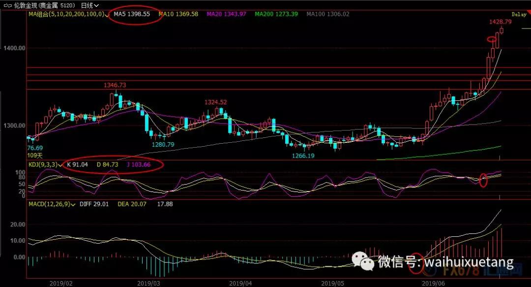Click the Delay status indicator
531x287 pixels.
(518, 15)
